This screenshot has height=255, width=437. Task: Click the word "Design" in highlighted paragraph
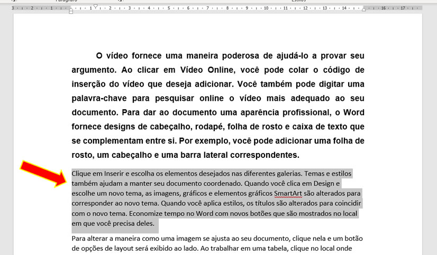point(324,184)
